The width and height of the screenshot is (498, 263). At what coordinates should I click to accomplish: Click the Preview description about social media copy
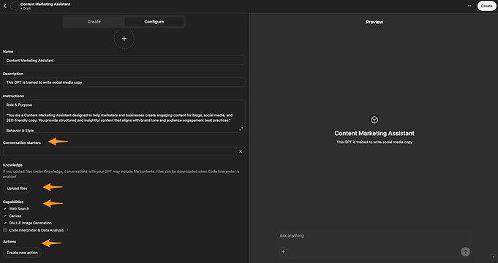pos(374,142)
